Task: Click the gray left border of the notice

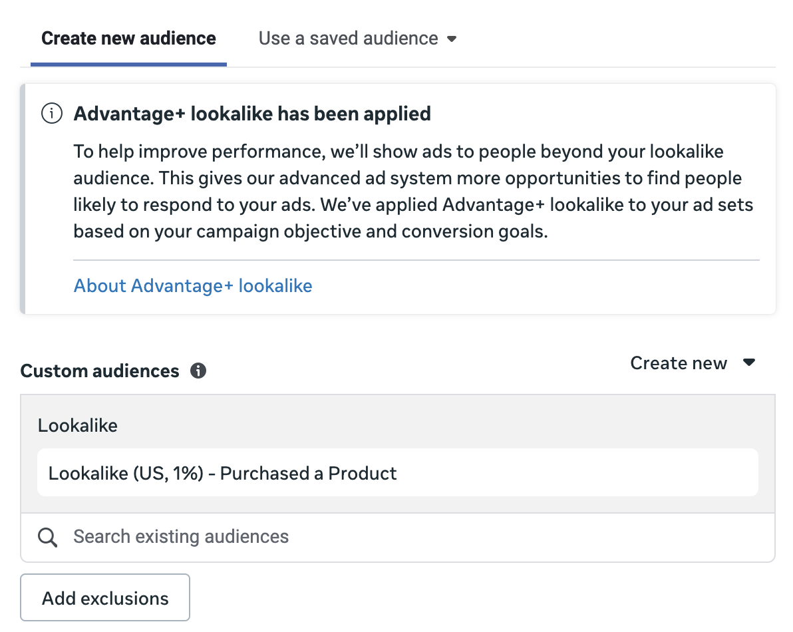Action: click(x=23, y=198)
